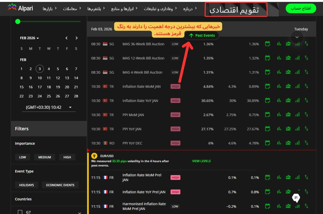Open the live chat bubble
The height and width of the screenshot is (214, 323).
[x=296, y=198]
